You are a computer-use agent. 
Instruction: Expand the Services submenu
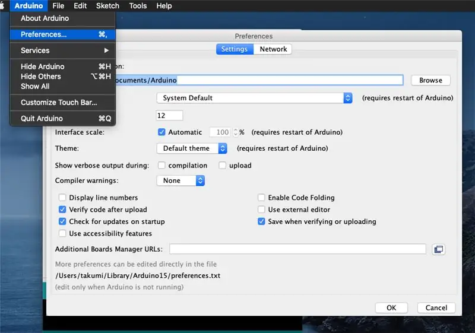tap(63, 50)
